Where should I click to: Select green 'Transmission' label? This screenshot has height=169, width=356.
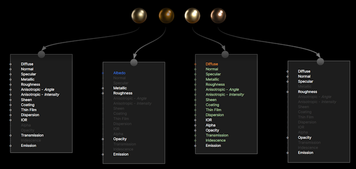coord(217,135)
